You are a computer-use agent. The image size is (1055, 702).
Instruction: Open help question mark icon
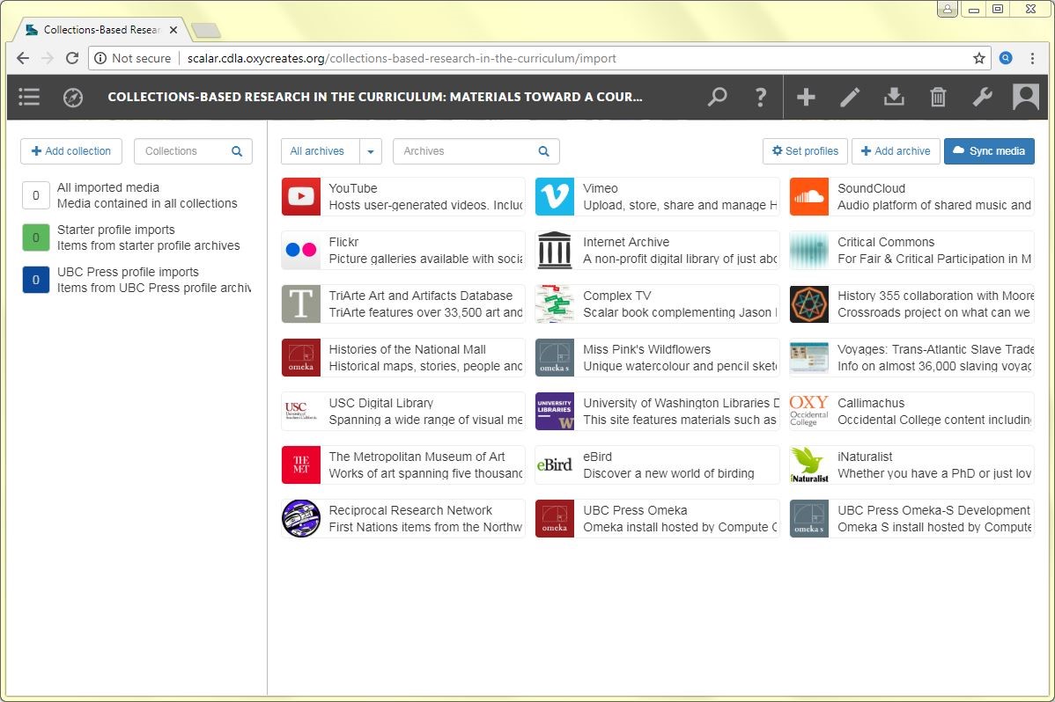(760, 97)
